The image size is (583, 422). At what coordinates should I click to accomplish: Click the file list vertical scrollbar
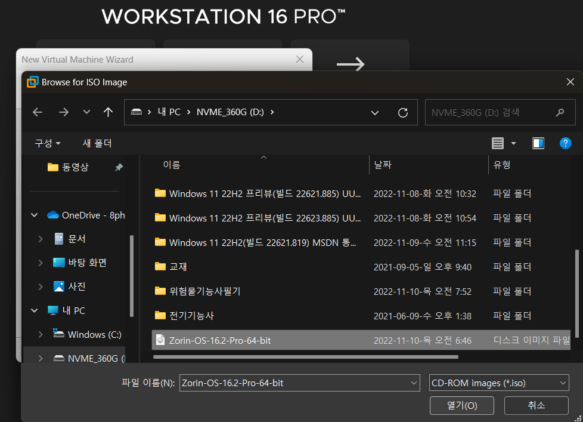(x=576, y=294)
